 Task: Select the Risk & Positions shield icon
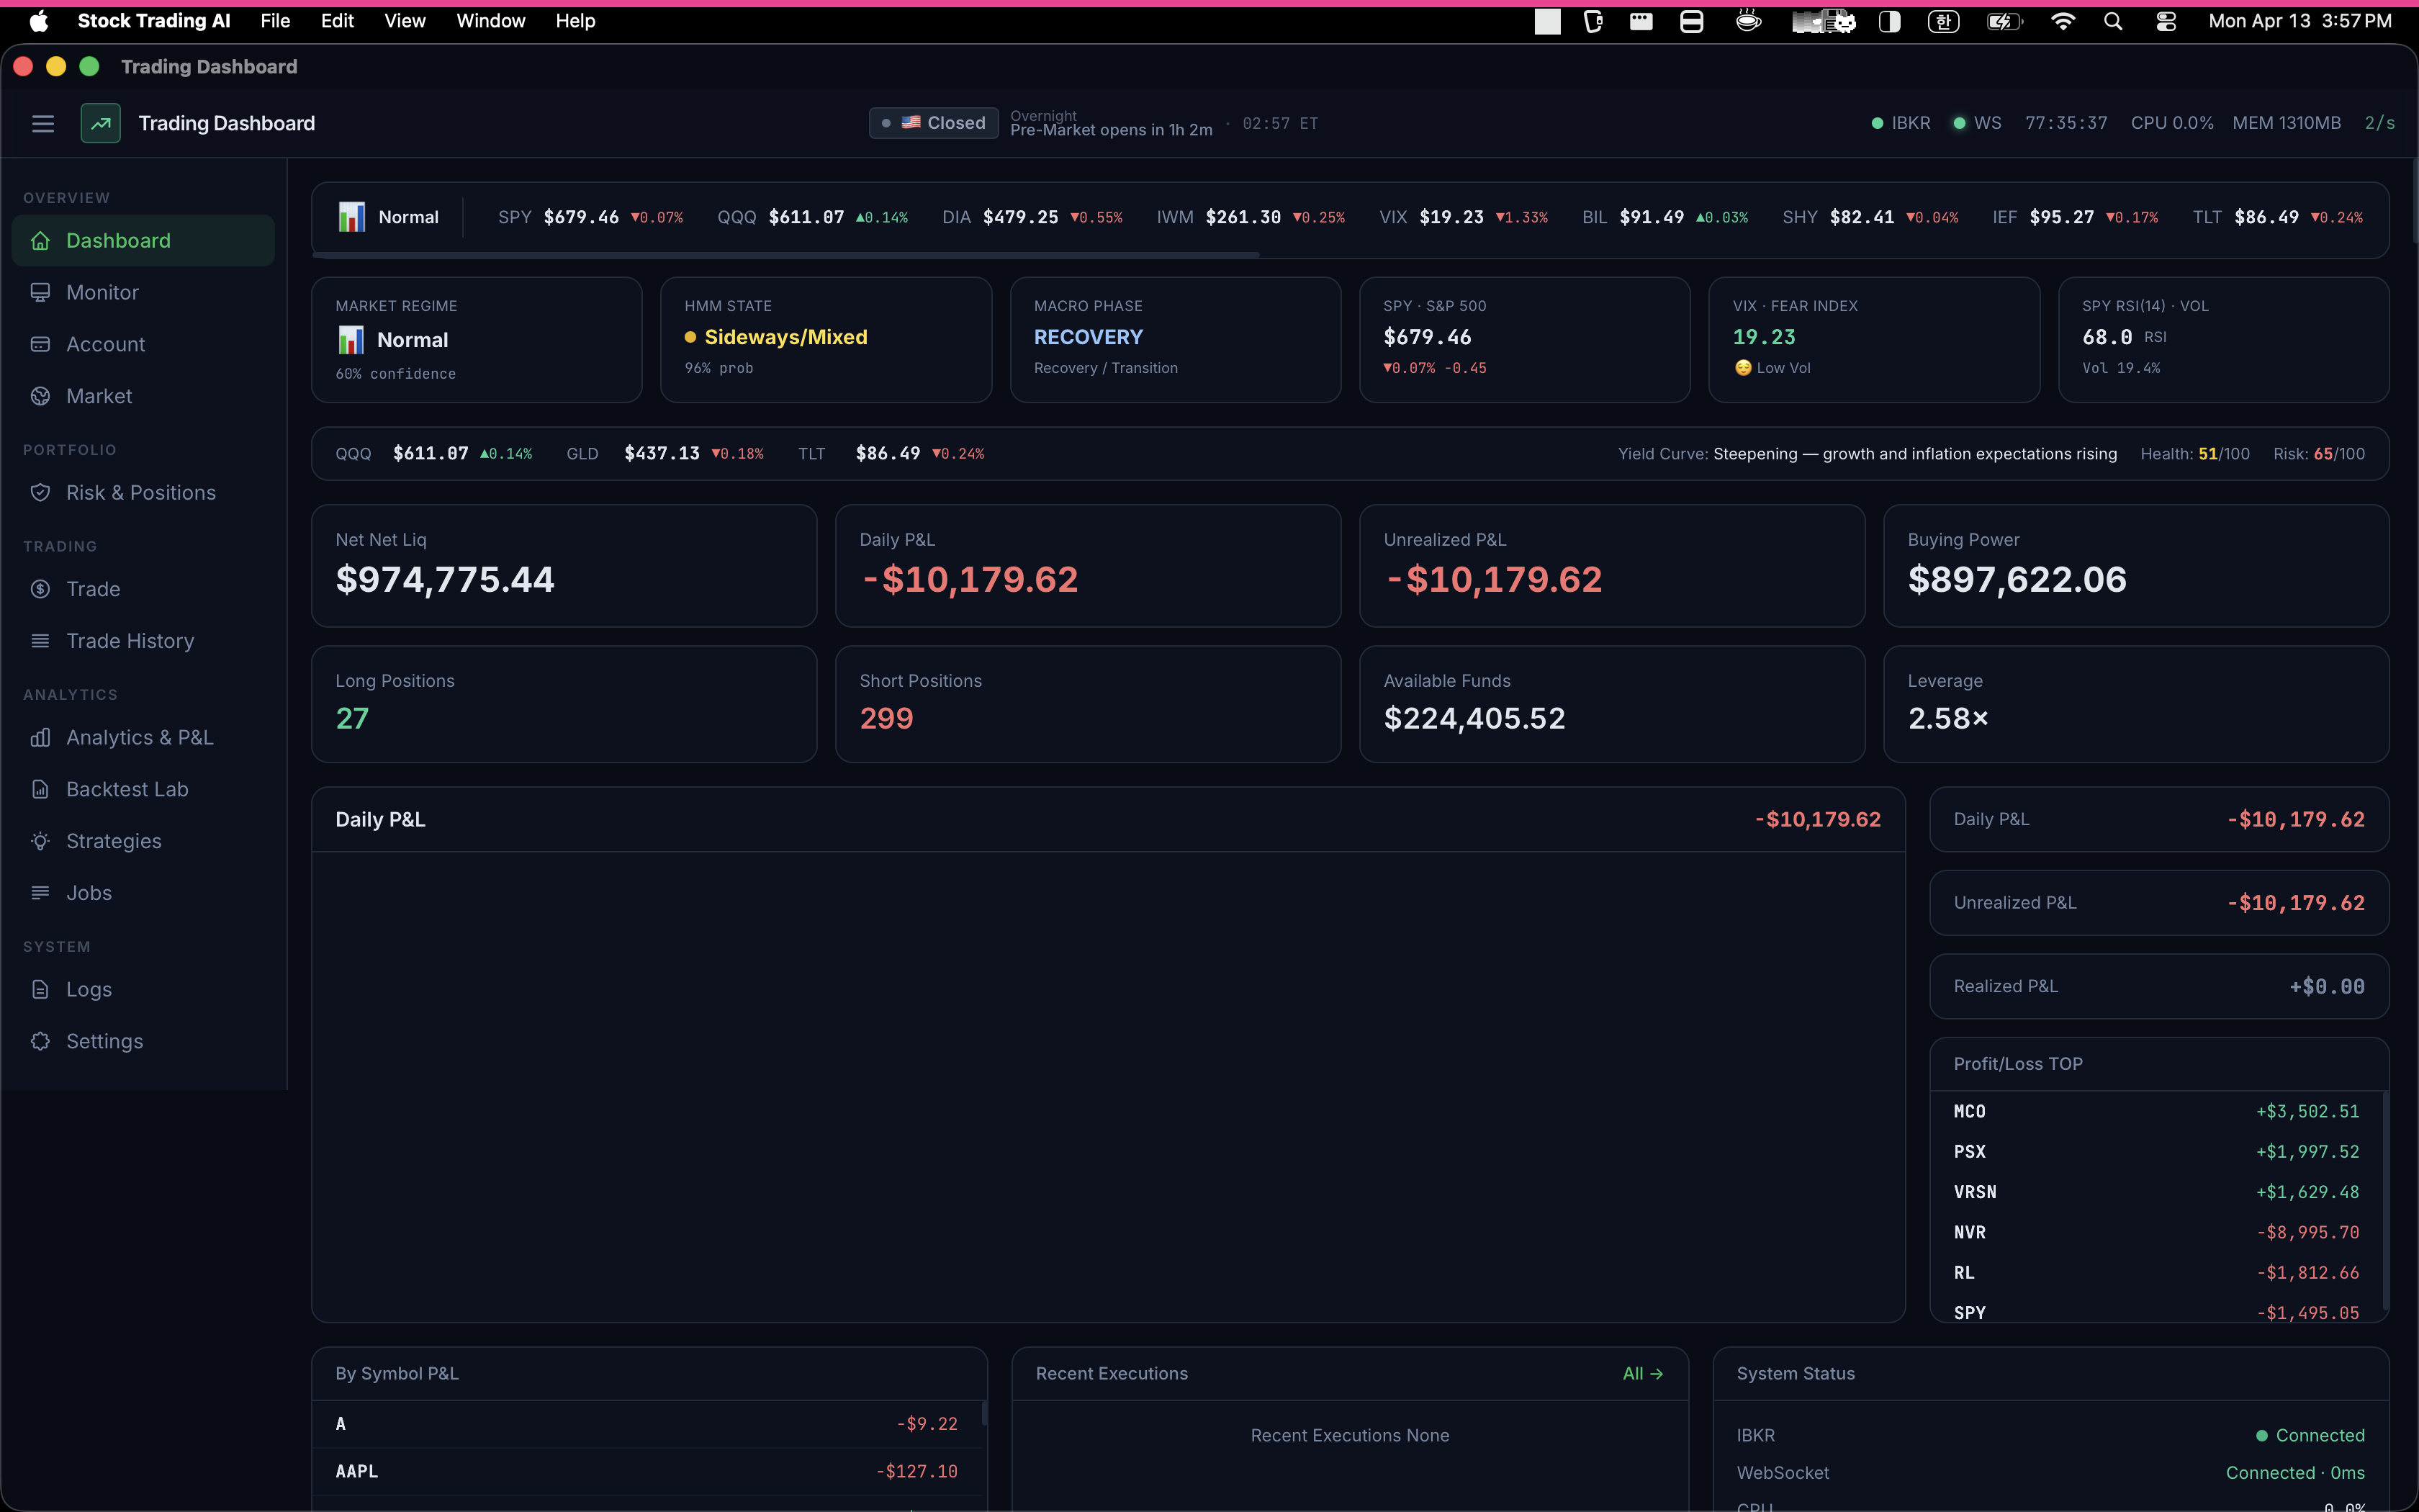pyautogui.click(x=41, y=492)
